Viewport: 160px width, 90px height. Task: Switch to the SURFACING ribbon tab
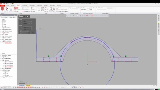39,6
